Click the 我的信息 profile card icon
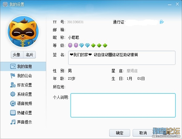The height and width of the screenshot is (139, 182). click(x=13, y=66)
